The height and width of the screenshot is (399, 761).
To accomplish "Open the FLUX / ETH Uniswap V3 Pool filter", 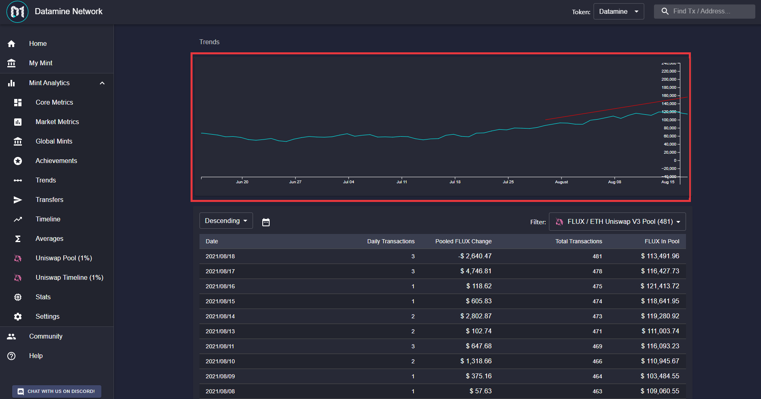I will [617, 222].
